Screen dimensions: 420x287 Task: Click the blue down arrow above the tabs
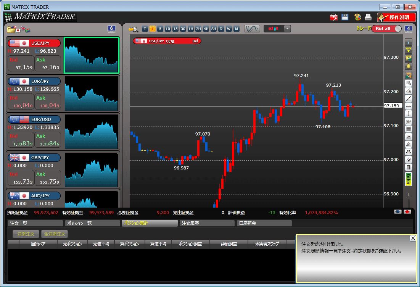click(398, 212)
